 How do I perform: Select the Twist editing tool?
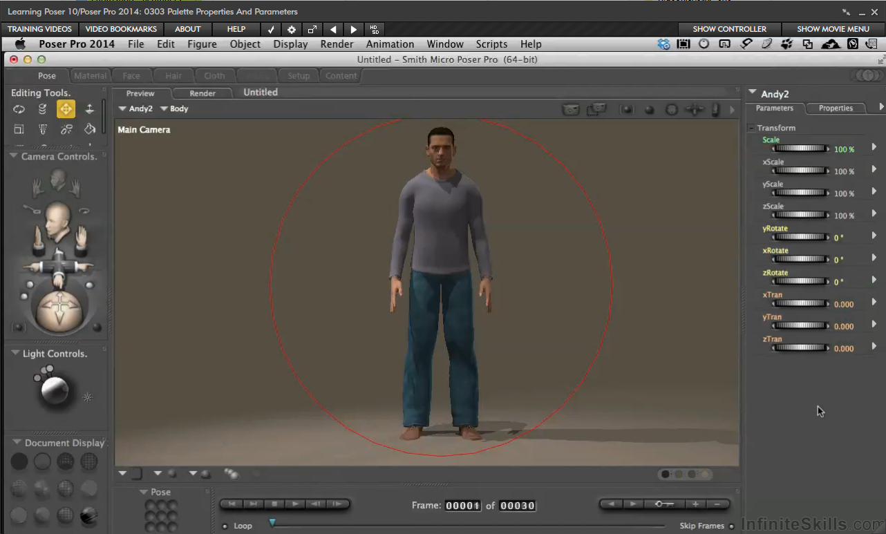click(42, 109)
